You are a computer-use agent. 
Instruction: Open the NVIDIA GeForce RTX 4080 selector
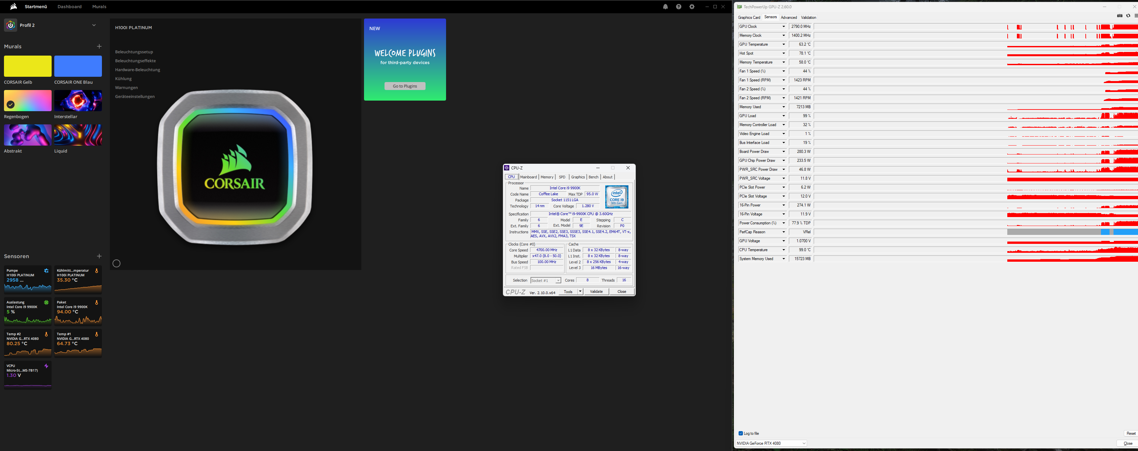point(771,443)
